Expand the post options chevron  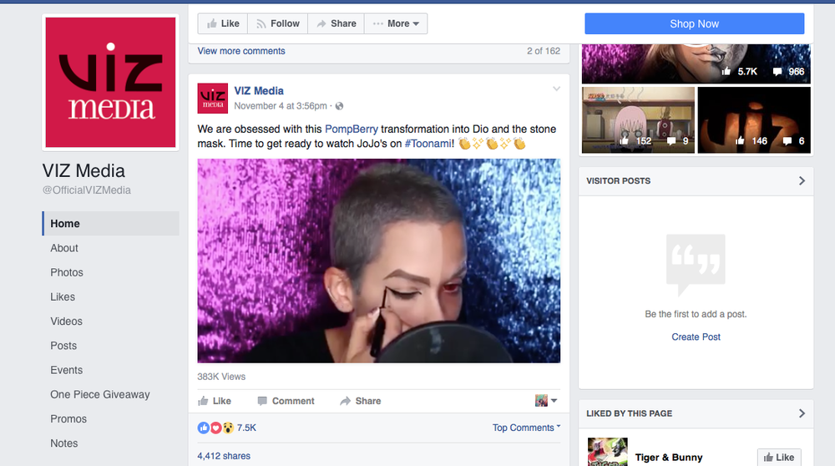click(556, 89)
